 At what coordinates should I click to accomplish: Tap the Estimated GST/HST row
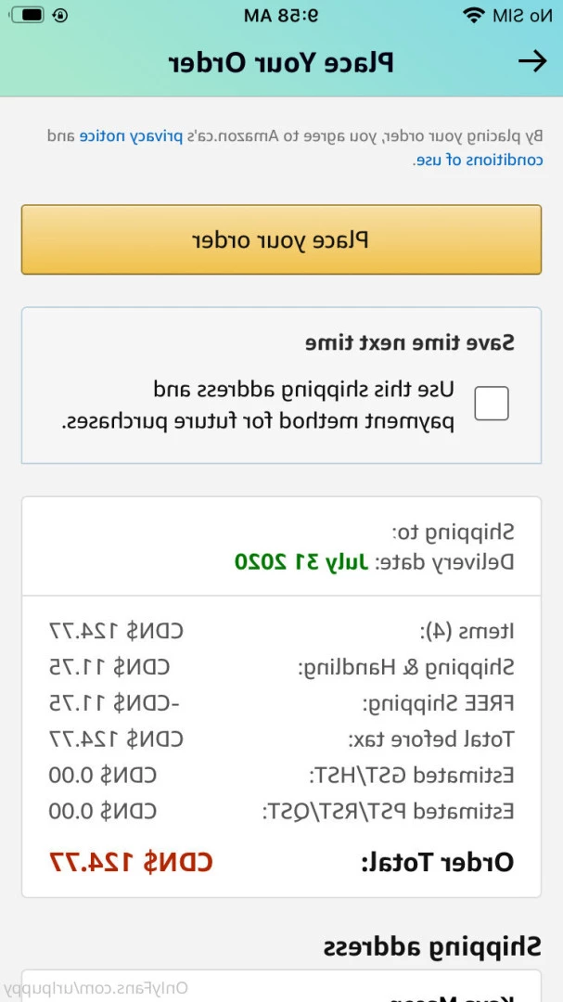(281, 776)
